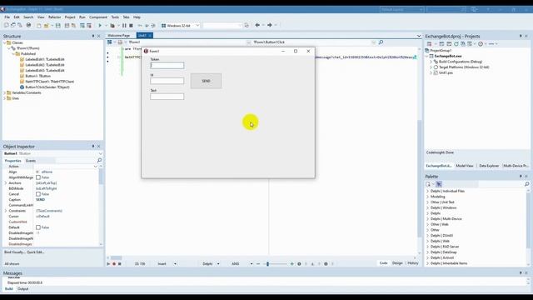Click the selection arrow tool in the Palette toolbar
The width and height of the screenshot is (533, 300).
(x=439, y=184)
